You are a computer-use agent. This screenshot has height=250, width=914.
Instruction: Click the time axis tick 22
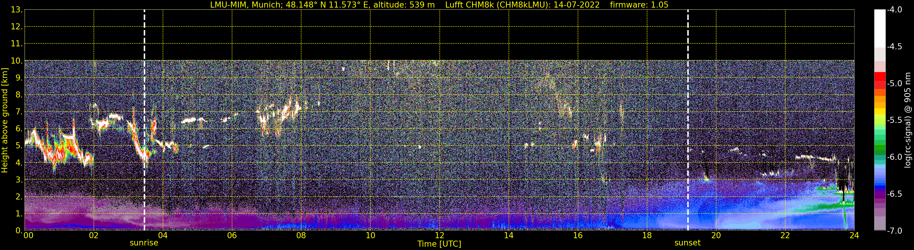[x=785, y=235]
